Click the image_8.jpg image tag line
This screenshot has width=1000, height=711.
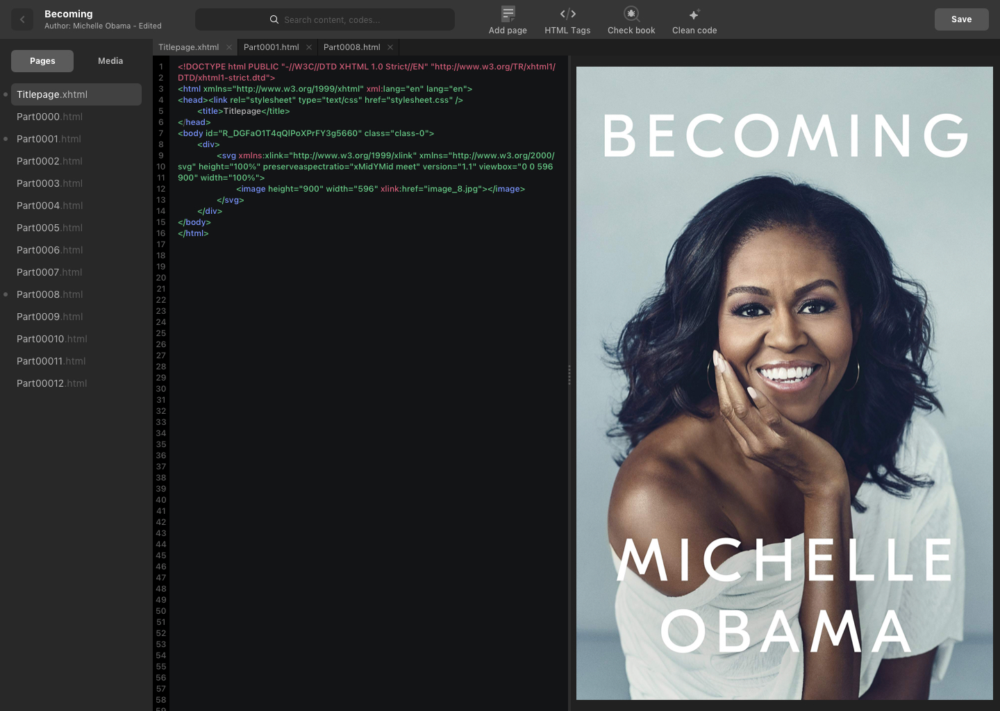coord(381,189)
